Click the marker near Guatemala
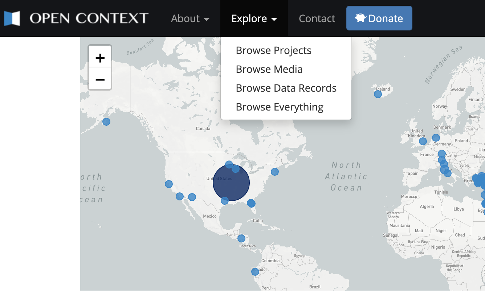Image resolution: width=485 pixels, height=308 pixels. click(x=241, y=238)
